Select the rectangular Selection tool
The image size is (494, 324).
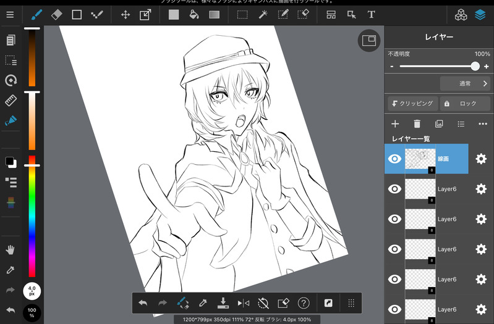tap(242, 14)
